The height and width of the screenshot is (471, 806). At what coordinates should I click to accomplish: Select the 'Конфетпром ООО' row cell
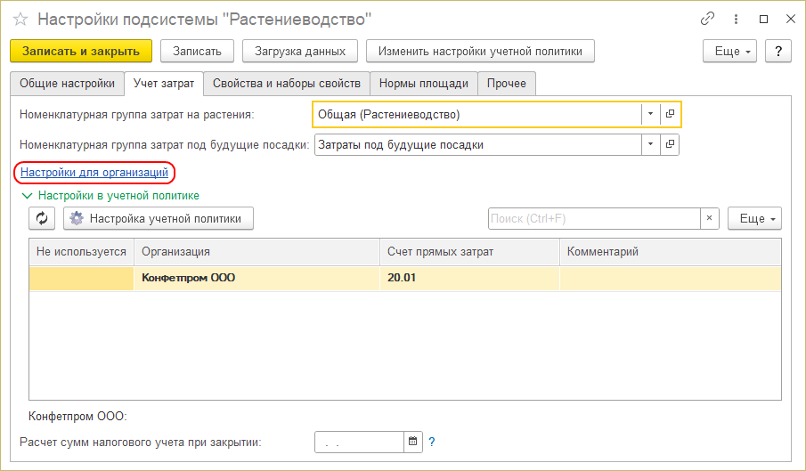click(x=257, y=278)
